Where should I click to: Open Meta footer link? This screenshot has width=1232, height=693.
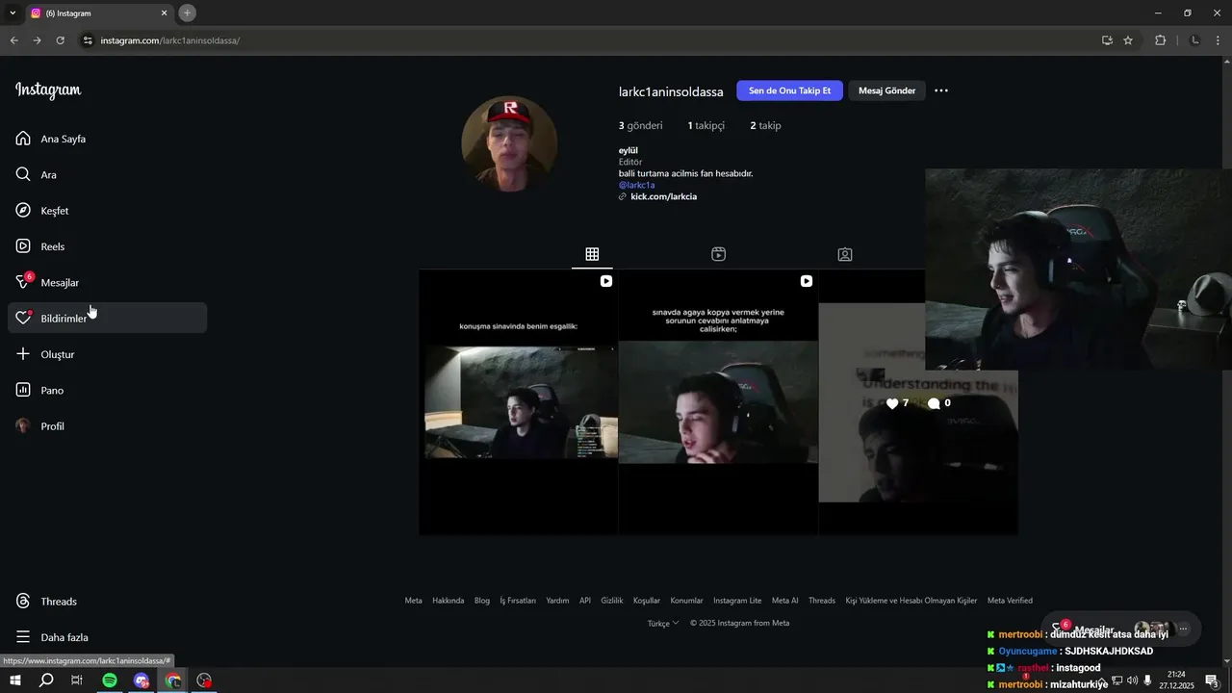pyautogui.click(x=413, y=601)
